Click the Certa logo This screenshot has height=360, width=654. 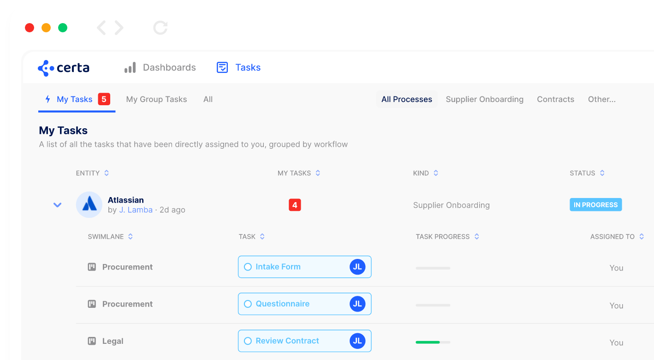pos(64,68)
